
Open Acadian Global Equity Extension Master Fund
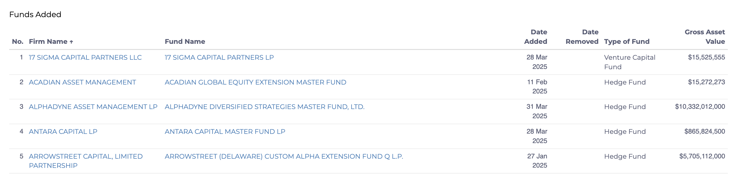tap(256, 82)
